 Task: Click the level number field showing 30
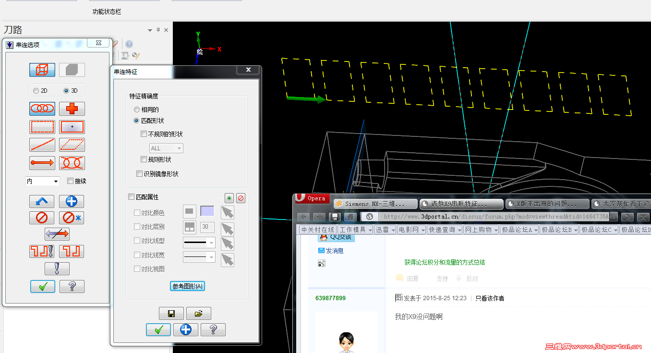point(207,227)
